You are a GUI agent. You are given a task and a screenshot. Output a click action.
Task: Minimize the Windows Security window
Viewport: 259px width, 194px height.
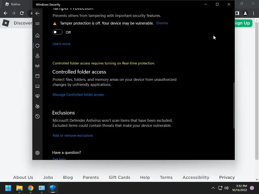tap(206, 4)
